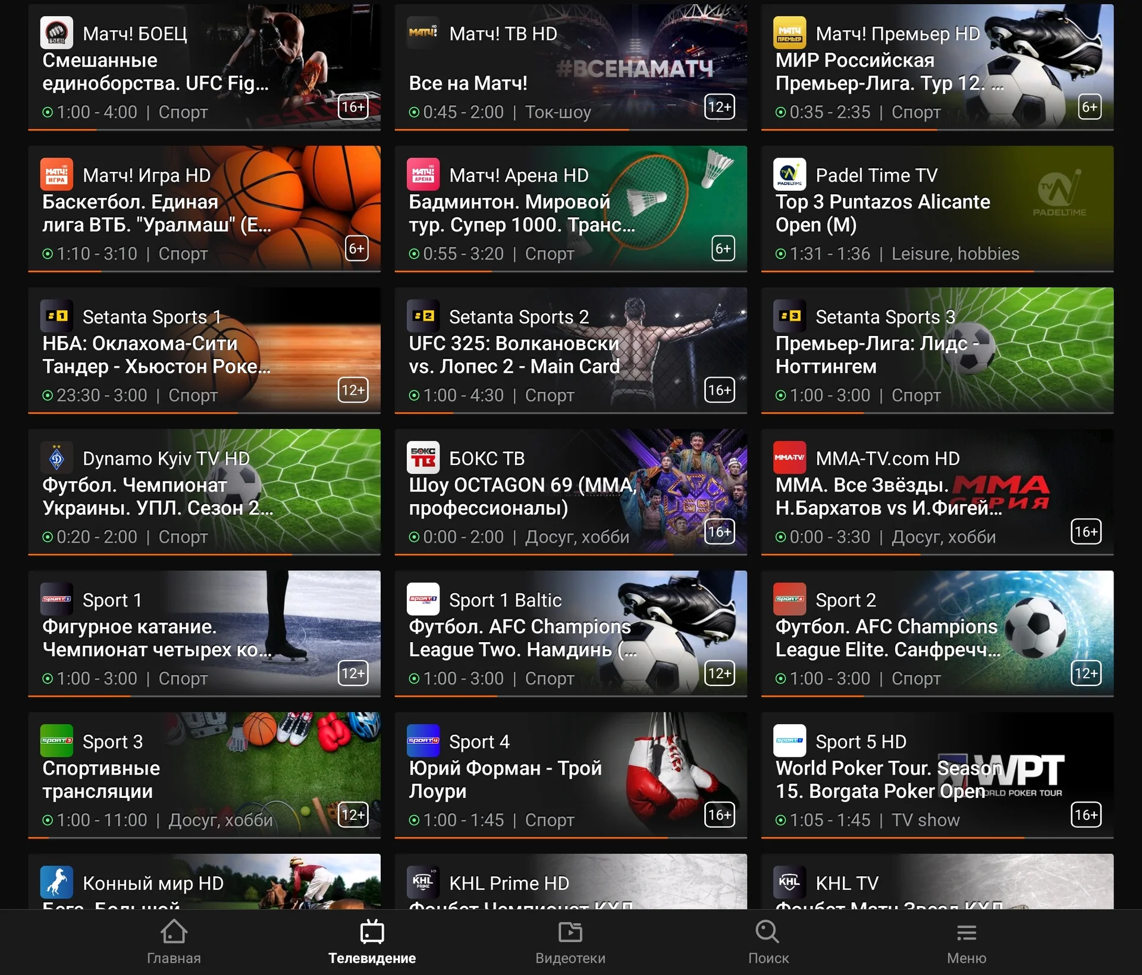Open the Поиск search tab
Viewport: 1142px width, 975px height.
(768, 942)
